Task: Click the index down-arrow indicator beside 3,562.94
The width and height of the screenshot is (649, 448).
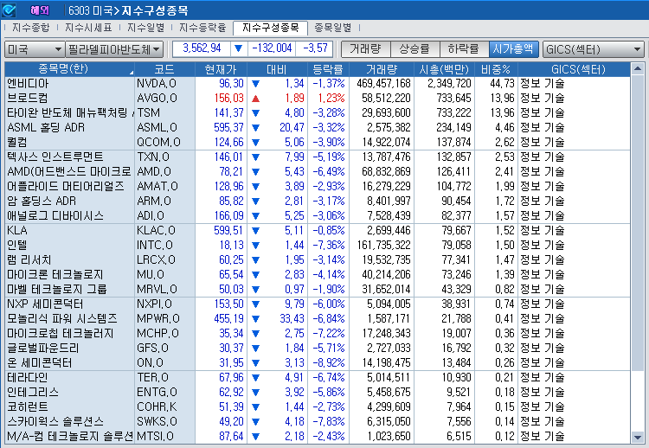Action: [239, 48]
